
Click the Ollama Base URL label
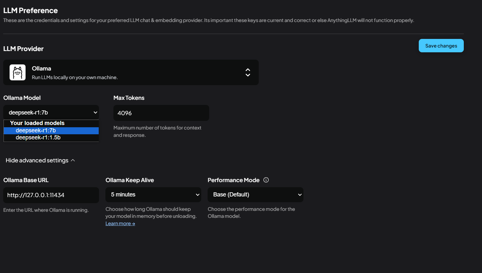(x=26, y=180)
